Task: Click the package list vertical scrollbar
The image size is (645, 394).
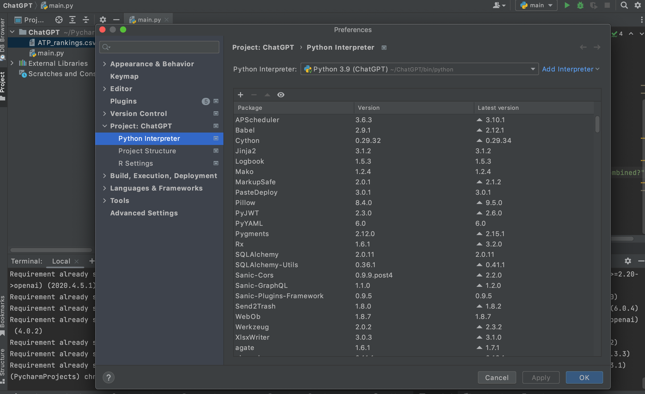Action: click(597, 125)
